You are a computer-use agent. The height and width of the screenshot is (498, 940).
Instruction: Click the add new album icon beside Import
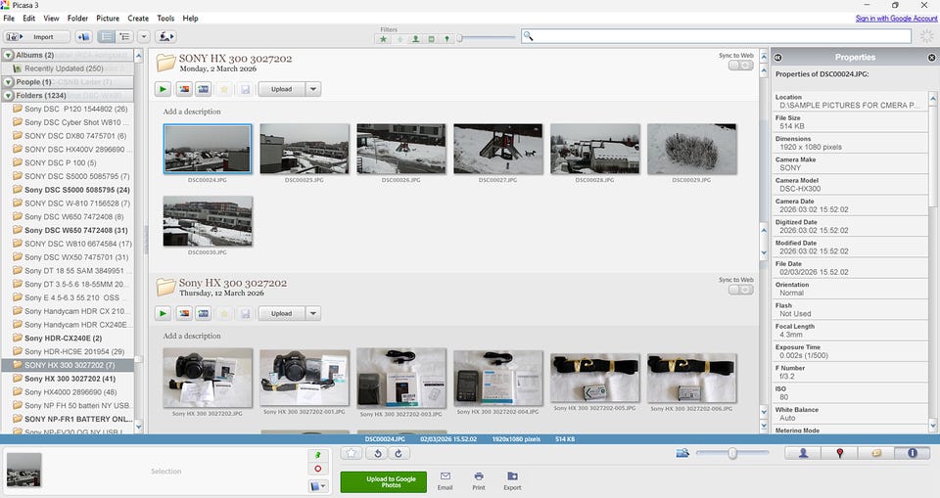[x=83, y=36]
